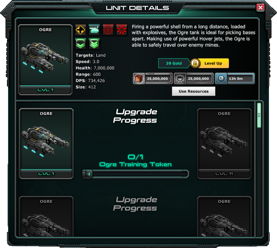
Task: Click the metal resource crate icon
Action: tap(139, 79)
